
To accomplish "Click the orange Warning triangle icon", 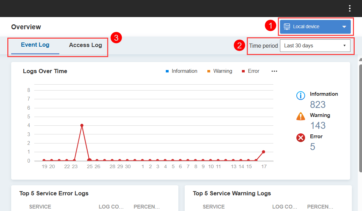I will pos(301,117).
